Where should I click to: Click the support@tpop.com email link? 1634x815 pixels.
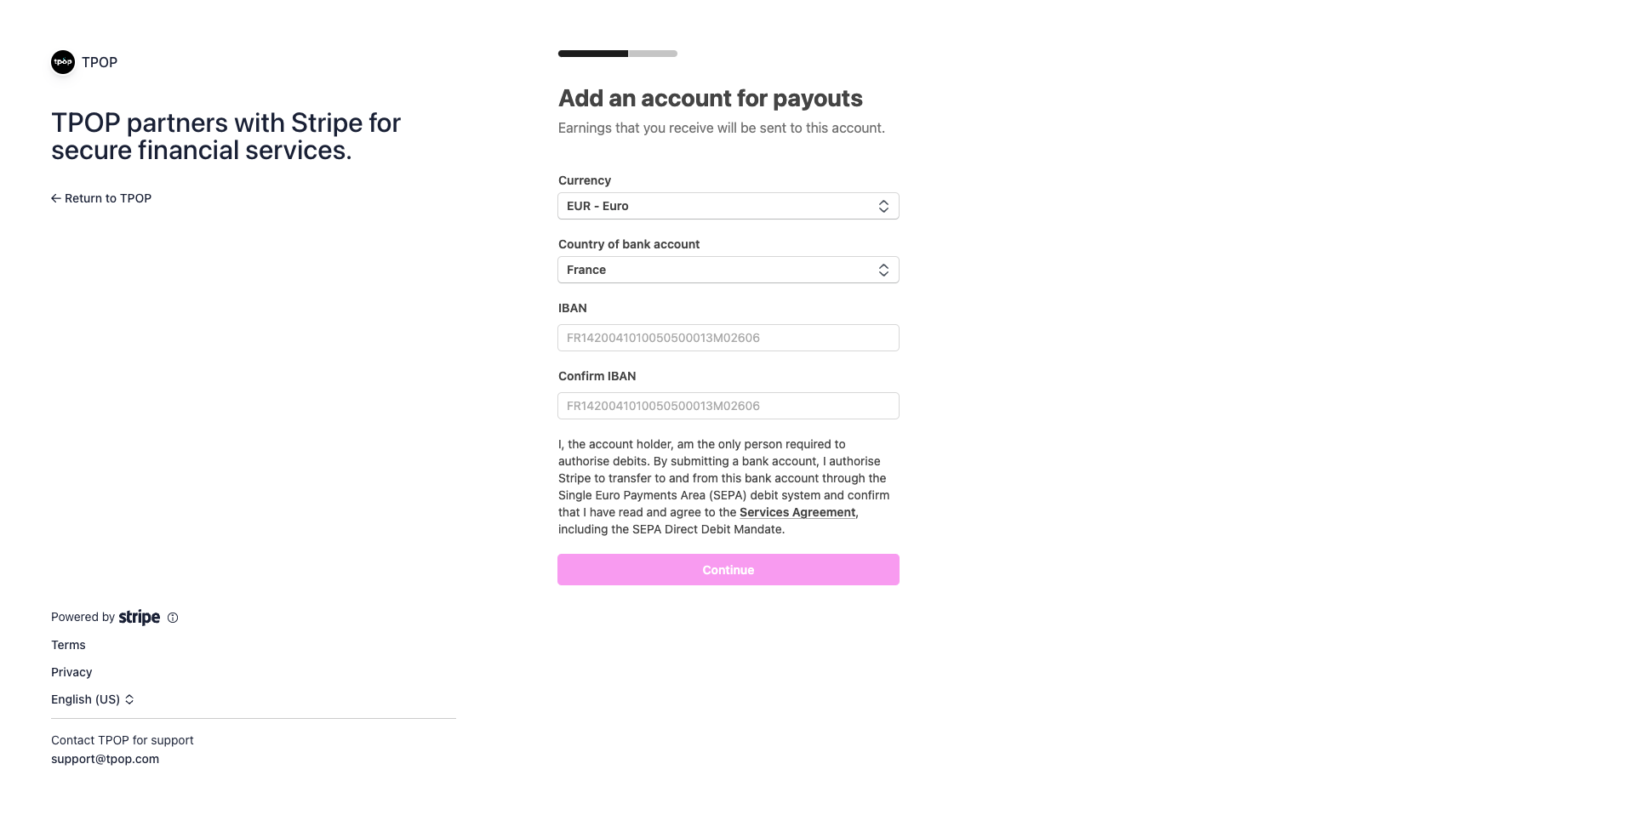[105, 759]
